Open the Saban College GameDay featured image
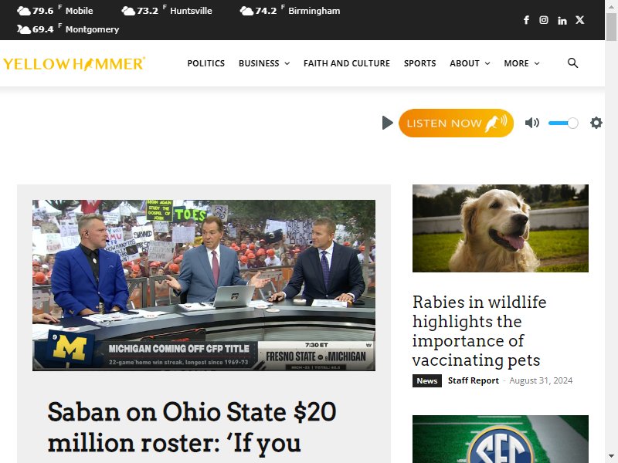Viewport: 618px width, 463px height. pos(204,285)
